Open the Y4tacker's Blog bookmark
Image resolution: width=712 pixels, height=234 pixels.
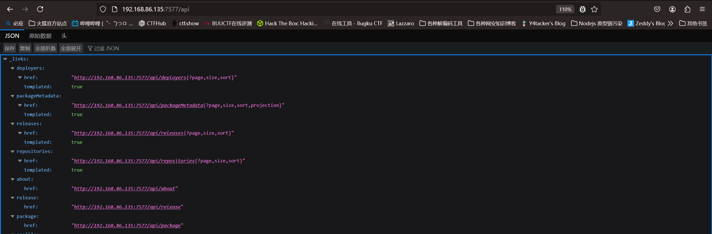tap(543, 24)
